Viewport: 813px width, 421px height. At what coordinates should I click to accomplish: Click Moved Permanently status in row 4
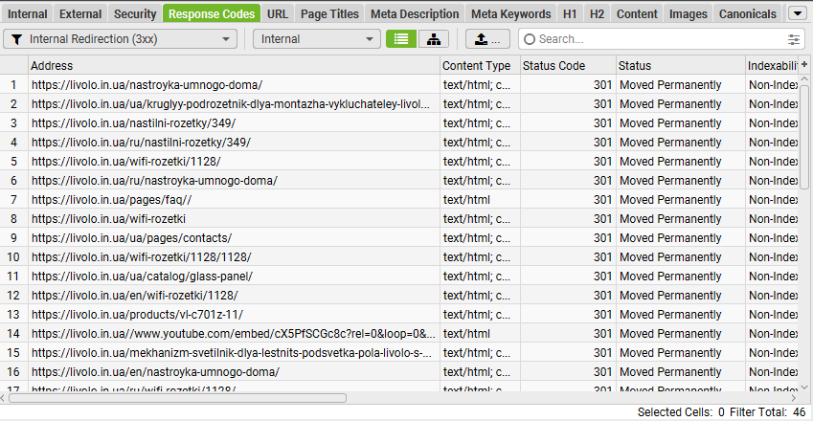point(670,143)
